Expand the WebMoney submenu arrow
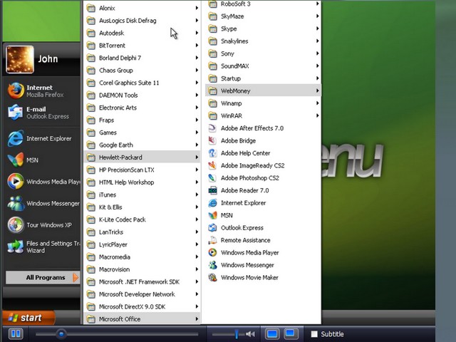This screenshot has height=342, width=456. 317,90
